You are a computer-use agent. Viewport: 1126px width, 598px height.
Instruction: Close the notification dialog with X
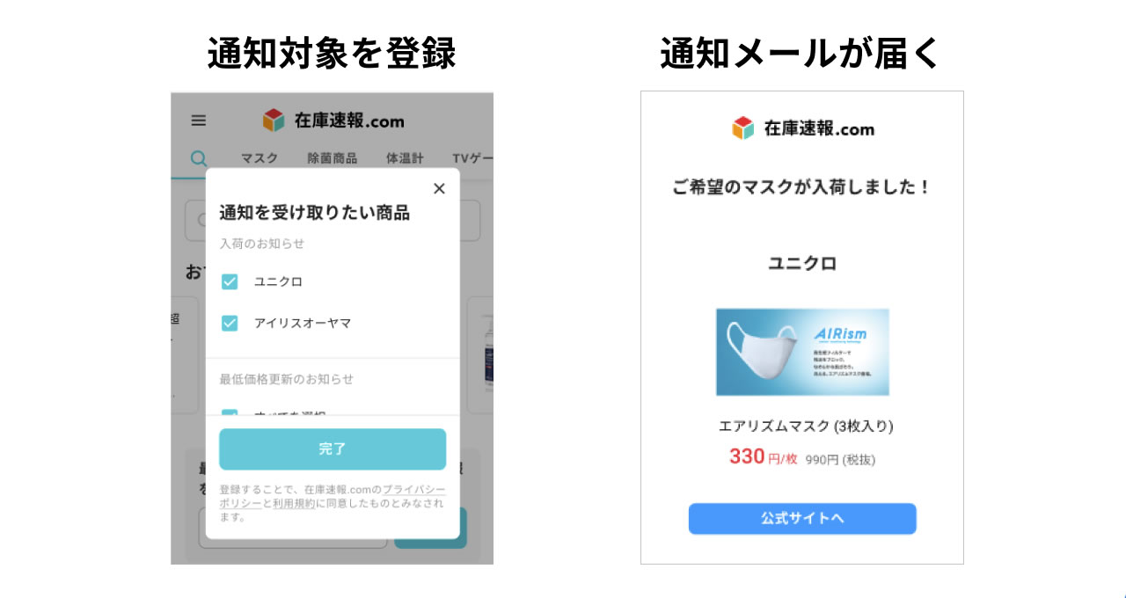click(x=439, y=188)
